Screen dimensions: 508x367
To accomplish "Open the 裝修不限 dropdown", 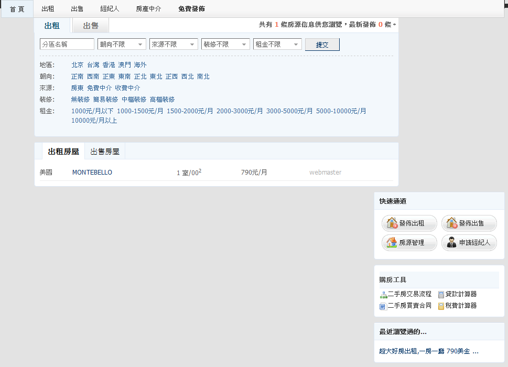I will point(225,45).
